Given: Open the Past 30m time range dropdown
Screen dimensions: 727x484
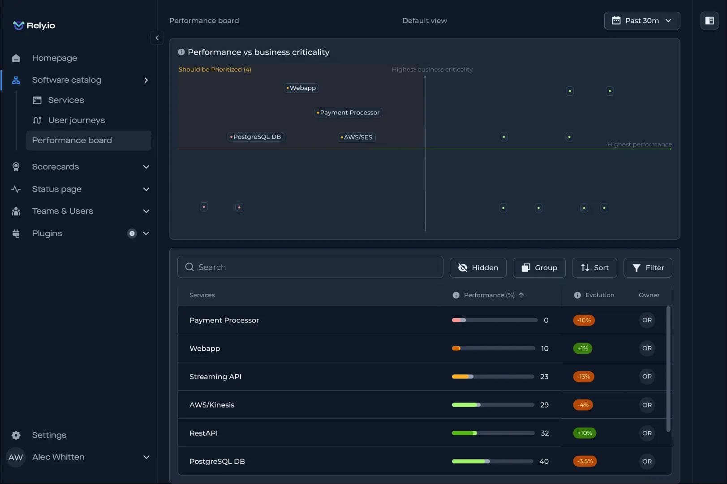Looking at the screenshot, I should pyautogui.click(x=641, y=21).
